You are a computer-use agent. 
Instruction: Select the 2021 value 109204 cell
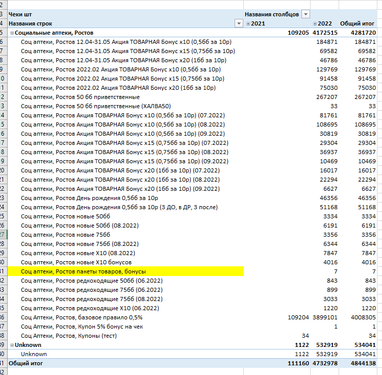point(298,317)
